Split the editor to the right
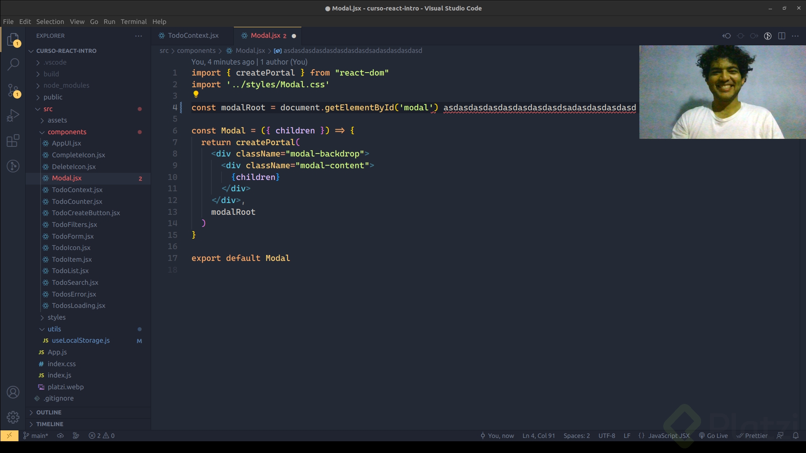806x453 pixels. pyautogui.click(x=782, y=36)
